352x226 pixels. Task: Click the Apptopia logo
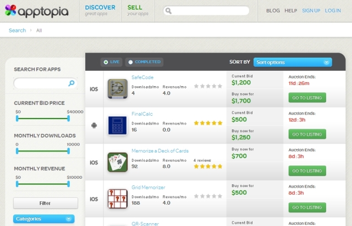coord(37,11)
